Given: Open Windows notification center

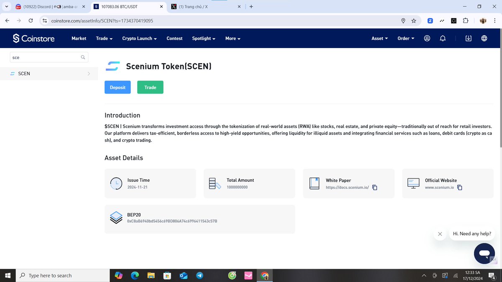Looking at the screenshot, I should click(492, 276).
